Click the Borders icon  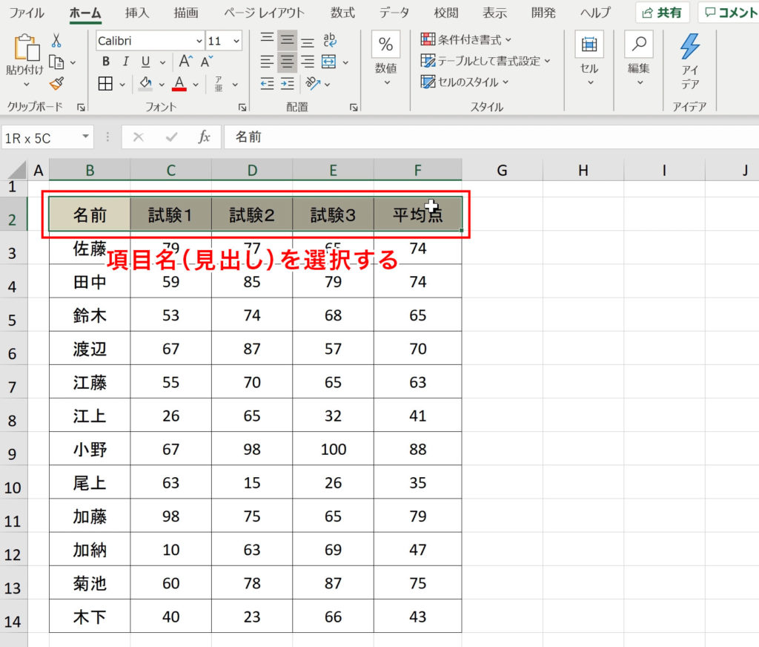(x=105, y=83)
